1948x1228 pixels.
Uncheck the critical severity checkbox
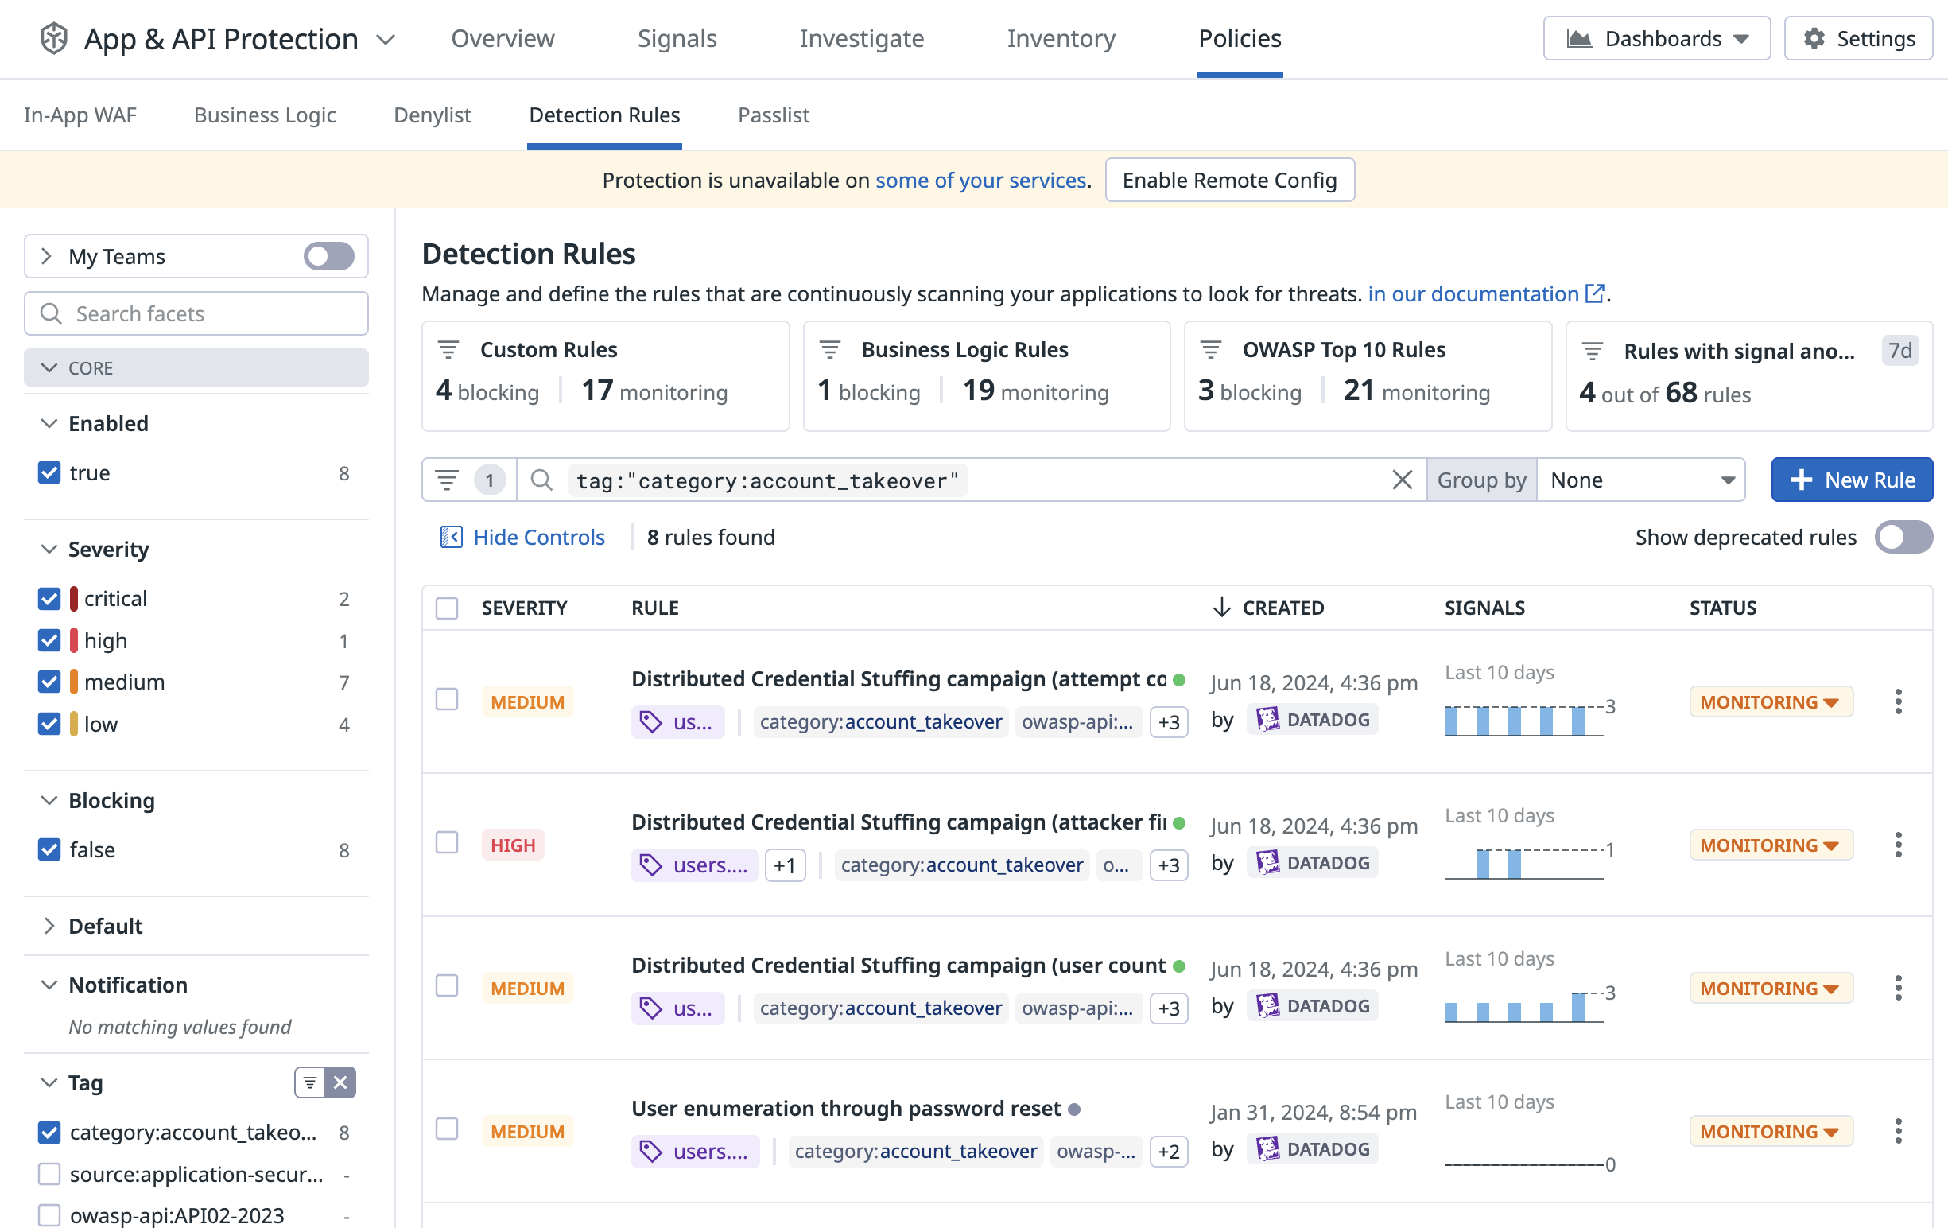pyautogui.click(x=49, y=599)
